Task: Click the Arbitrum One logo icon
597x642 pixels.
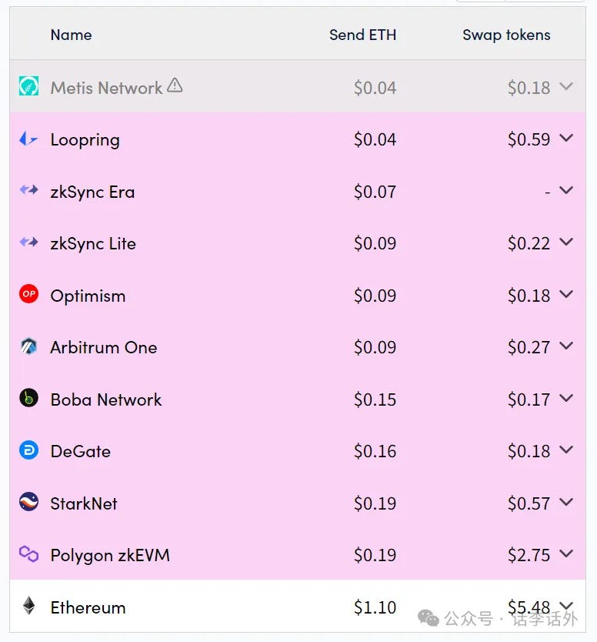Action: (x=28, y=347)
